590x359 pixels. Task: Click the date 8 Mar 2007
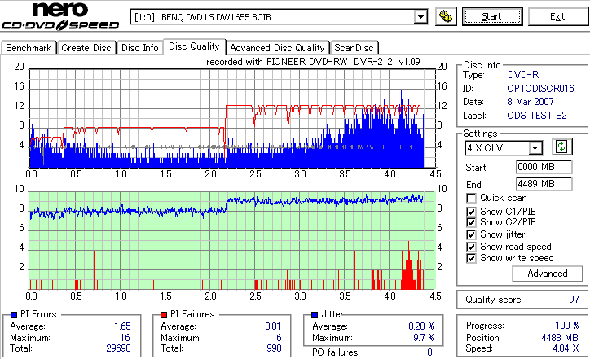pyautogui.click(x=531, y=102)
